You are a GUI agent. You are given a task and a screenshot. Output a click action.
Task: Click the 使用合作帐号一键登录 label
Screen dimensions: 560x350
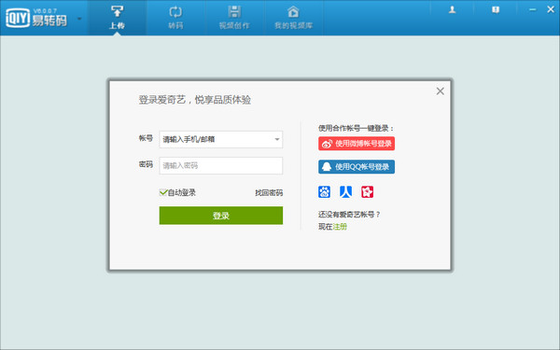coord(357,128)
